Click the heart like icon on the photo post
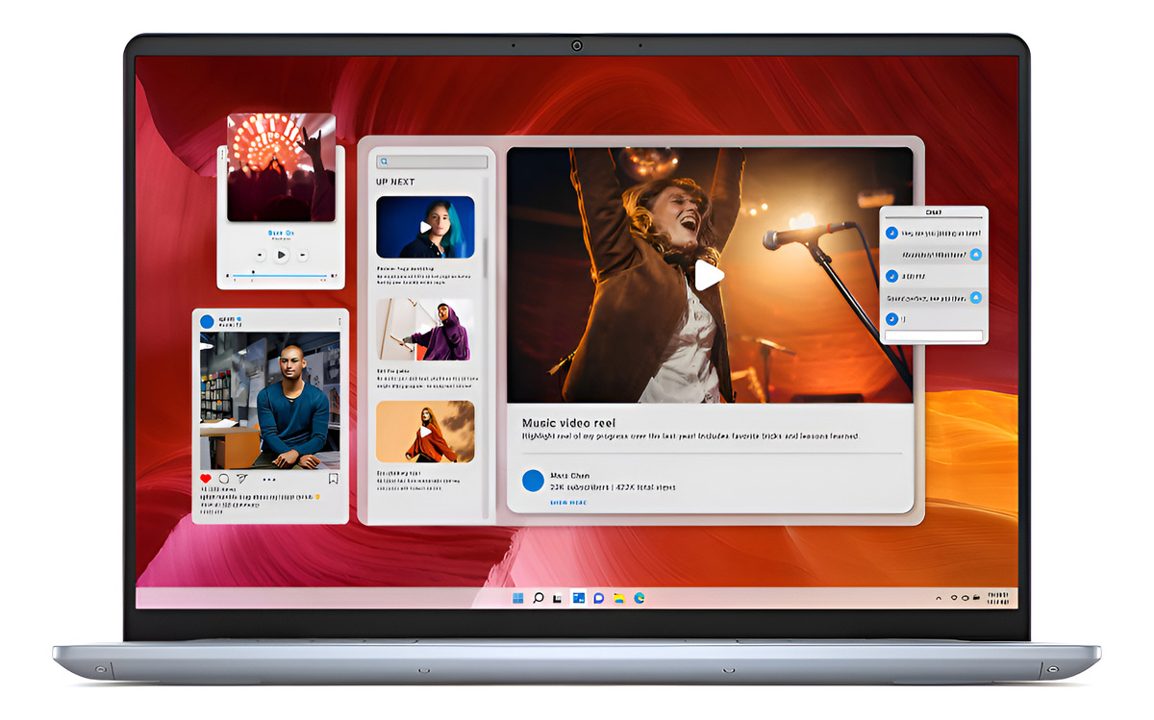 coord(205,479)
